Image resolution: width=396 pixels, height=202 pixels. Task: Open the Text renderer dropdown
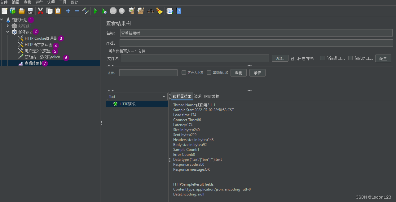137,96
